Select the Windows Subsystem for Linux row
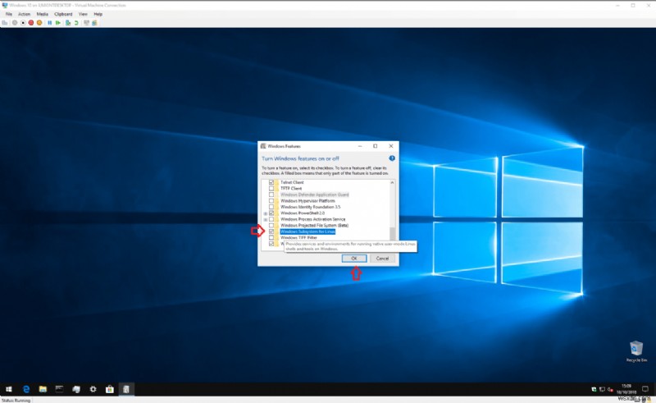 click(x=308, y=231)
